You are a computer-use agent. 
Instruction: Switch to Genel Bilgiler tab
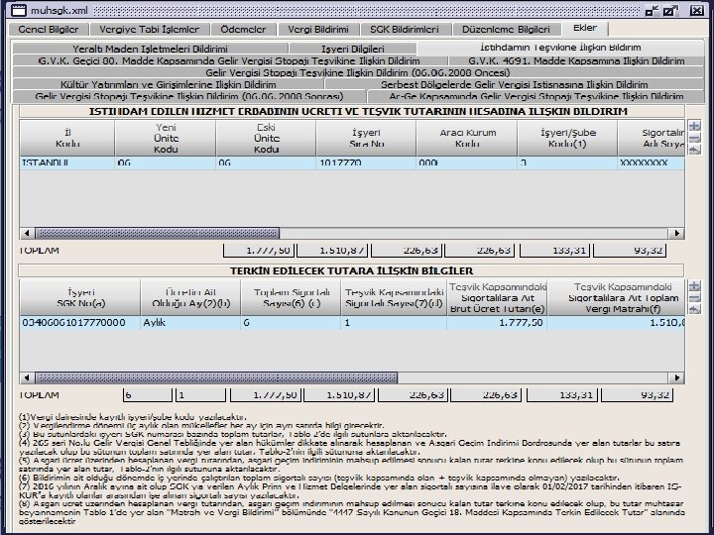pos(49,30)
